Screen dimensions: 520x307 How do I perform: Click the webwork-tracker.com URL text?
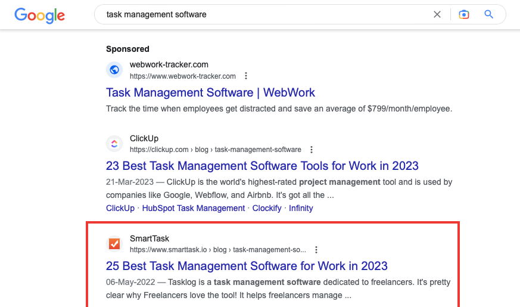point(183,76)
